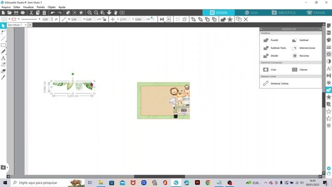The width and height of the screenshot is (332, 187).
Task: Paste from clipboard icon in toolbar
Action: click(x=44, y=12)
